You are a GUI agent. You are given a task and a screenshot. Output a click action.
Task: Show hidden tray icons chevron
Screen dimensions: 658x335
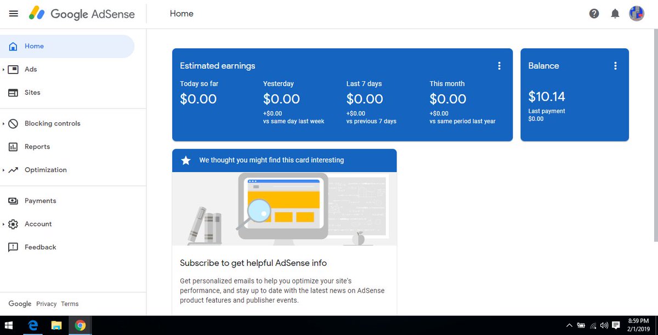coord(569,325)
